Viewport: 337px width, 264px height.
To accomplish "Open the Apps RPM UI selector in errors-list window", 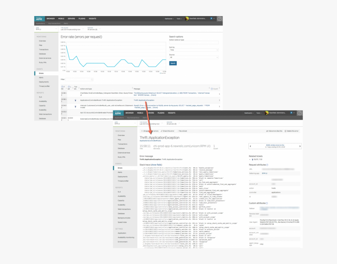I will coord(46,29).
